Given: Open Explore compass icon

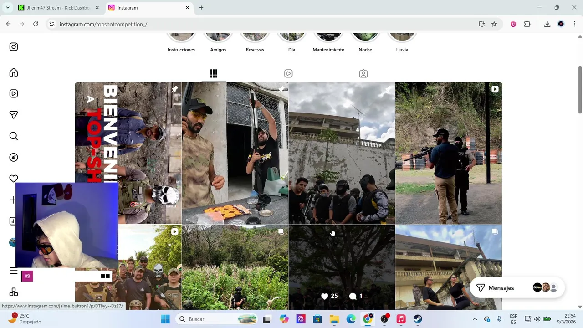Looking at the screenshot, I should (14, 157).
